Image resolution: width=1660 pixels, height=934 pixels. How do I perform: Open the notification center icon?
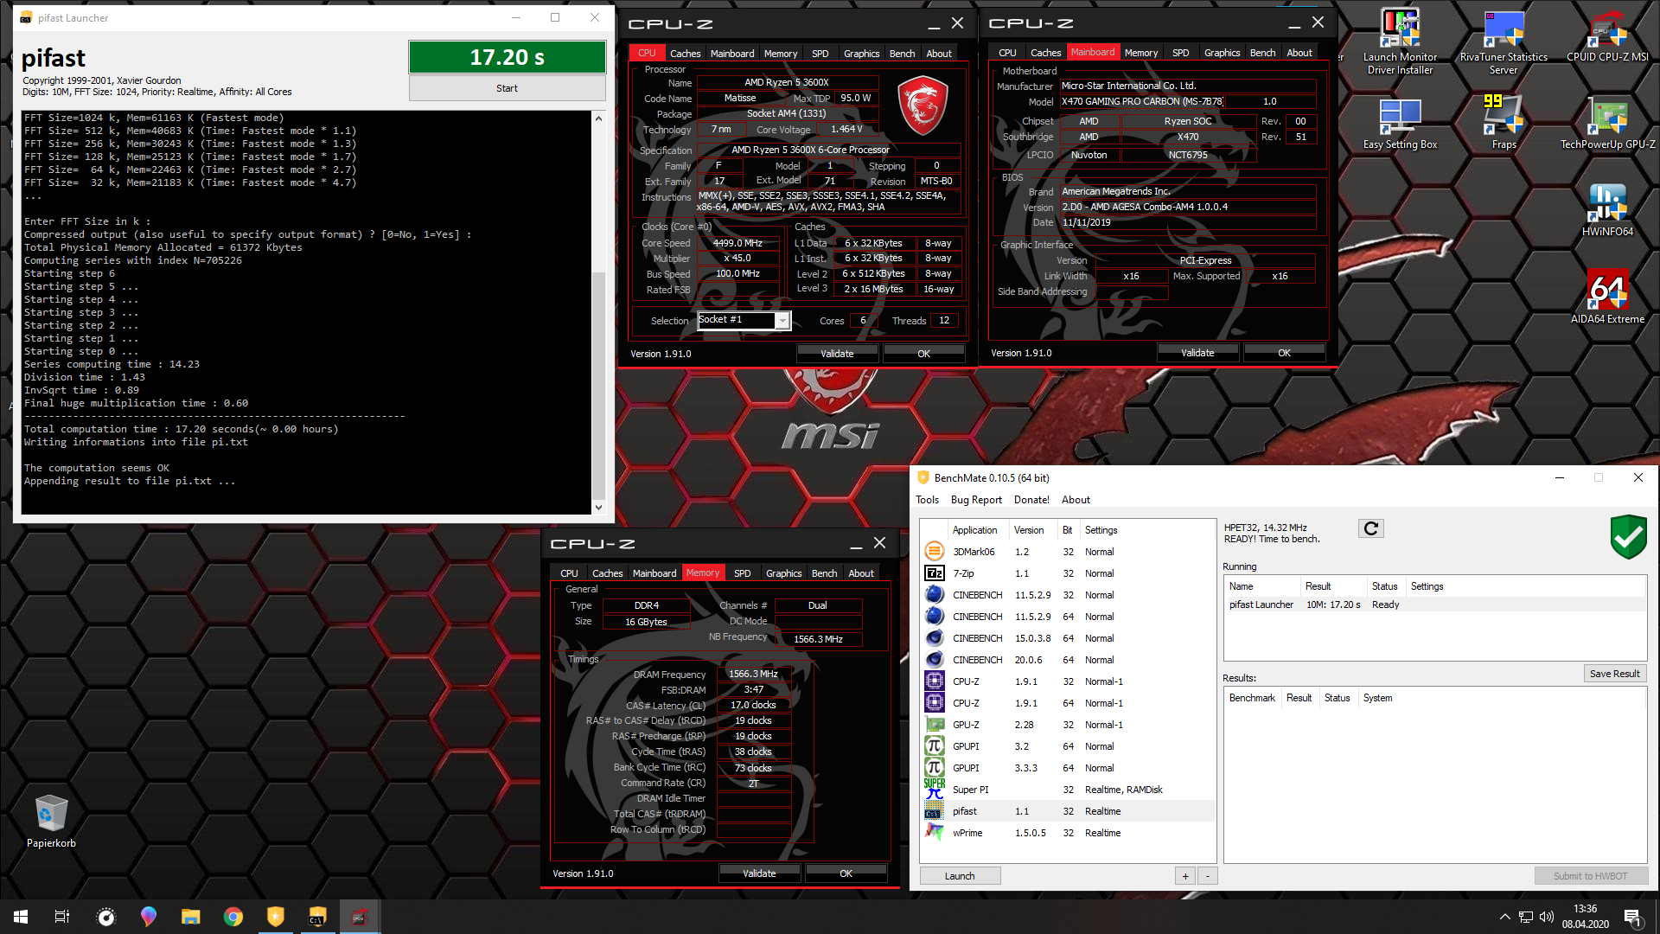coord(1632,917)
